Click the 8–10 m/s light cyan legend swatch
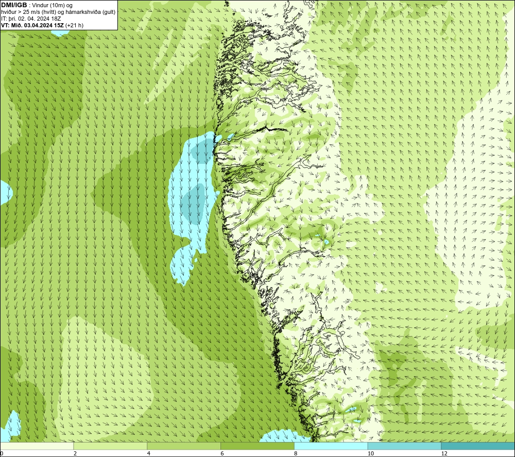Viewport: 515px width, 457px height. pyautogui.click(x=331, y=446)
